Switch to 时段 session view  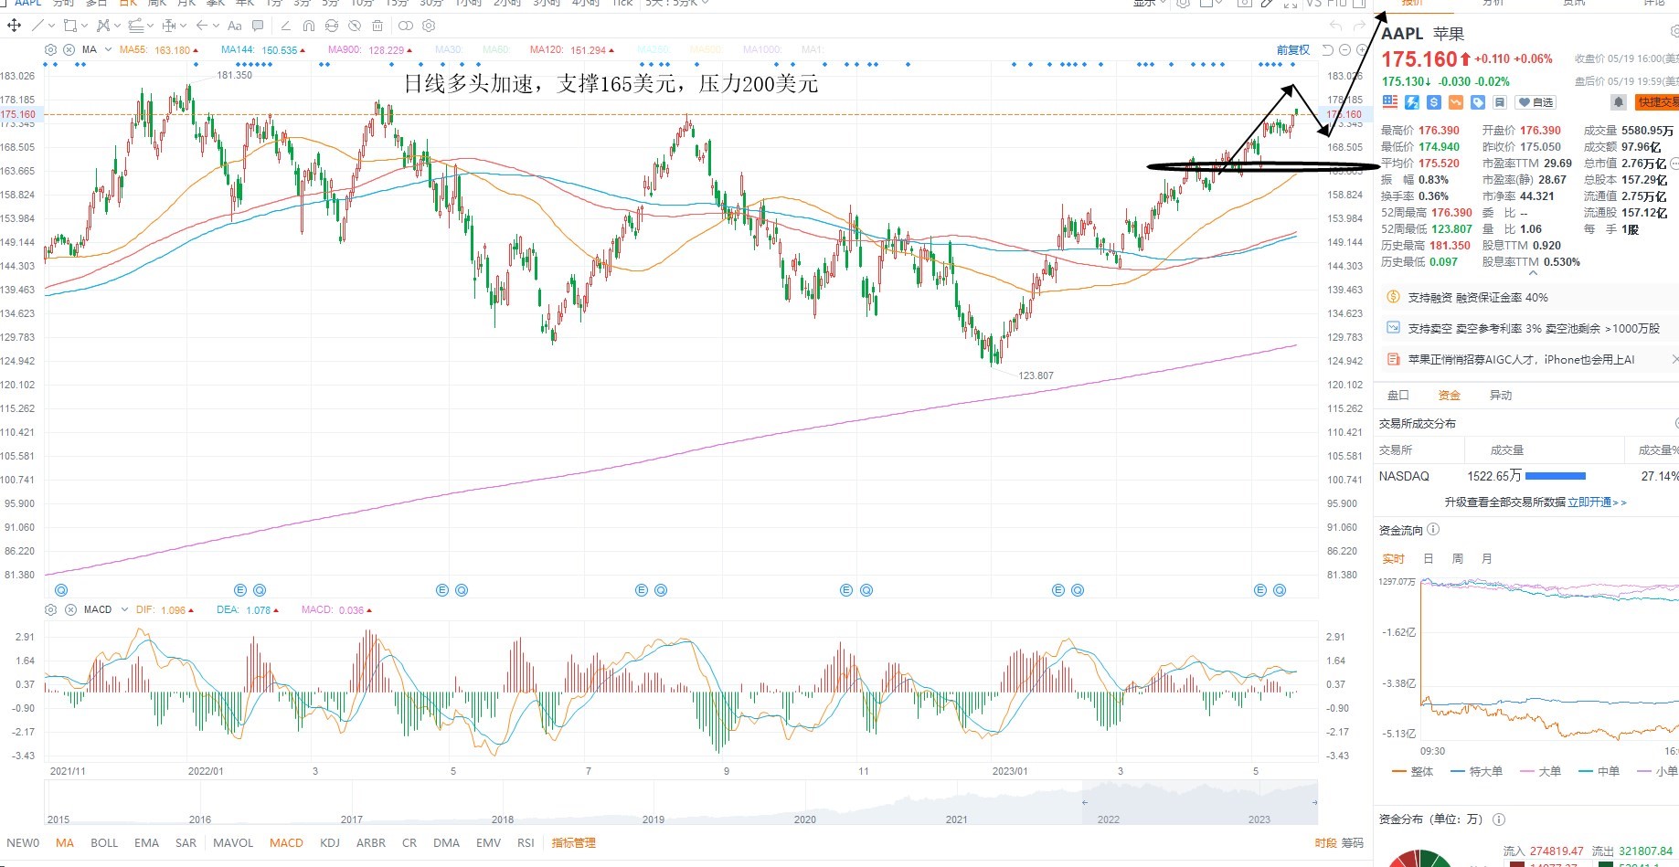[x=1326, y=843]
